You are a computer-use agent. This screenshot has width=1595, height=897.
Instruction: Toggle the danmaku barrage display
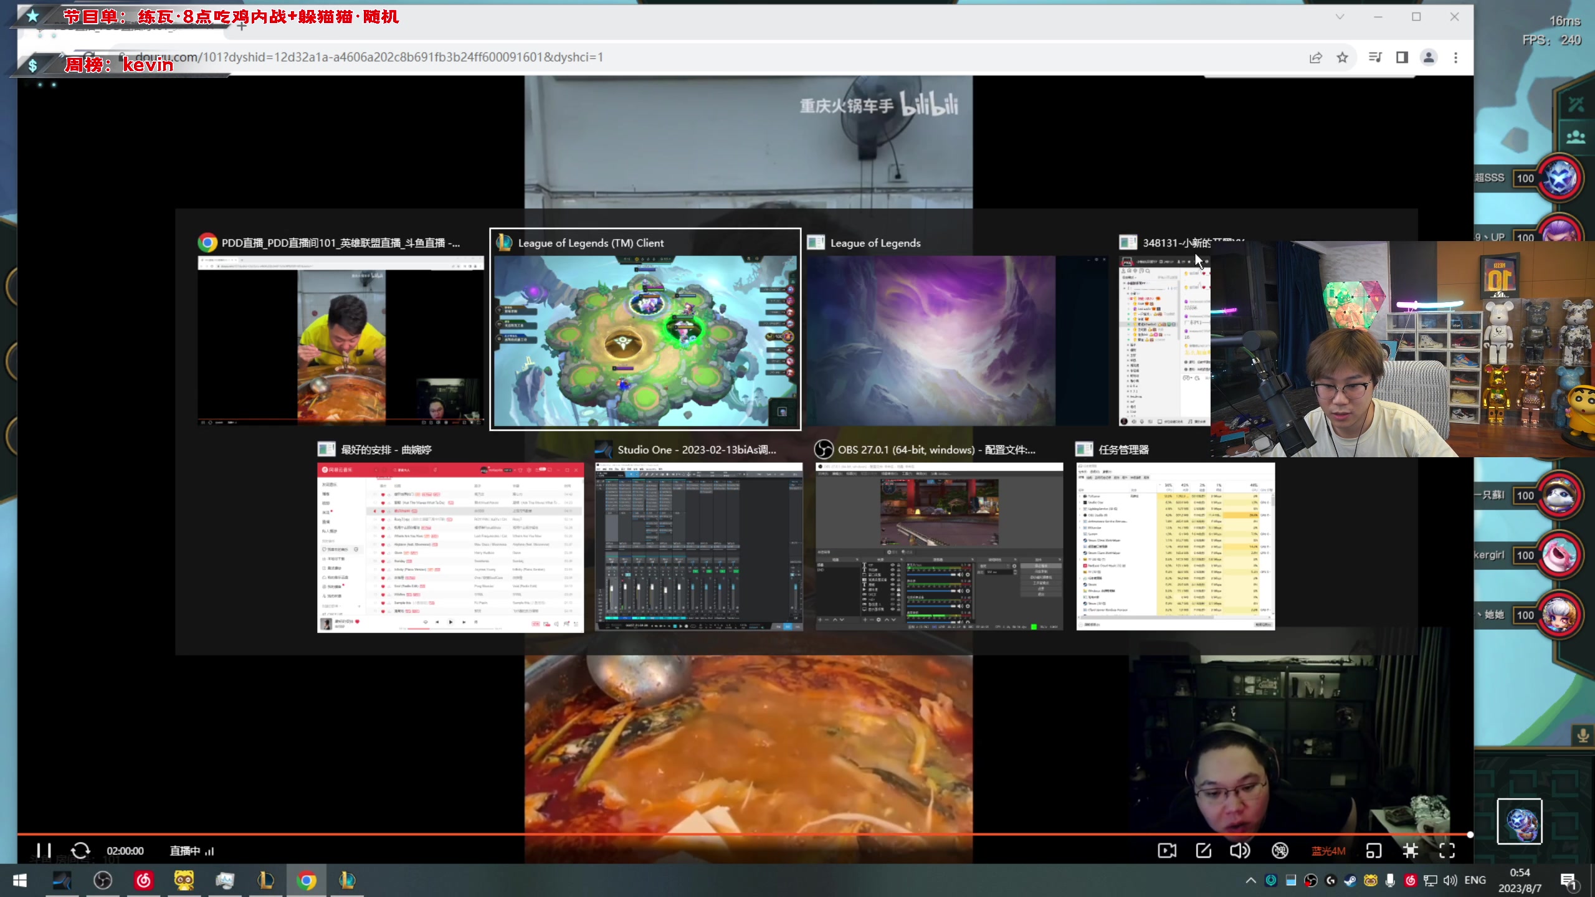(x=1280, y=850)
